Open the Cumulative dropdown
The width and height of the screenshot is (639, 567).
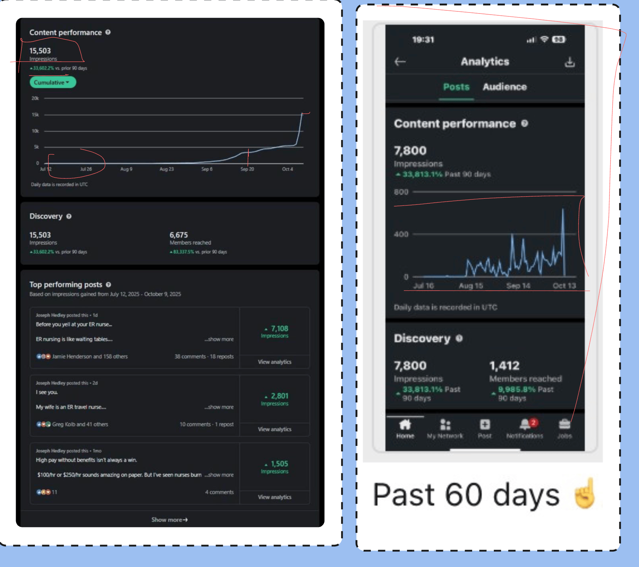[x=53, y=82]
